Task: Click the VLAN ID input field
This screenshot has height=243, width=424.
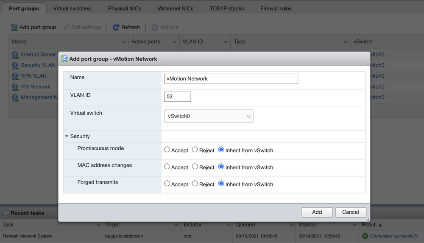Action: [177, 97]
